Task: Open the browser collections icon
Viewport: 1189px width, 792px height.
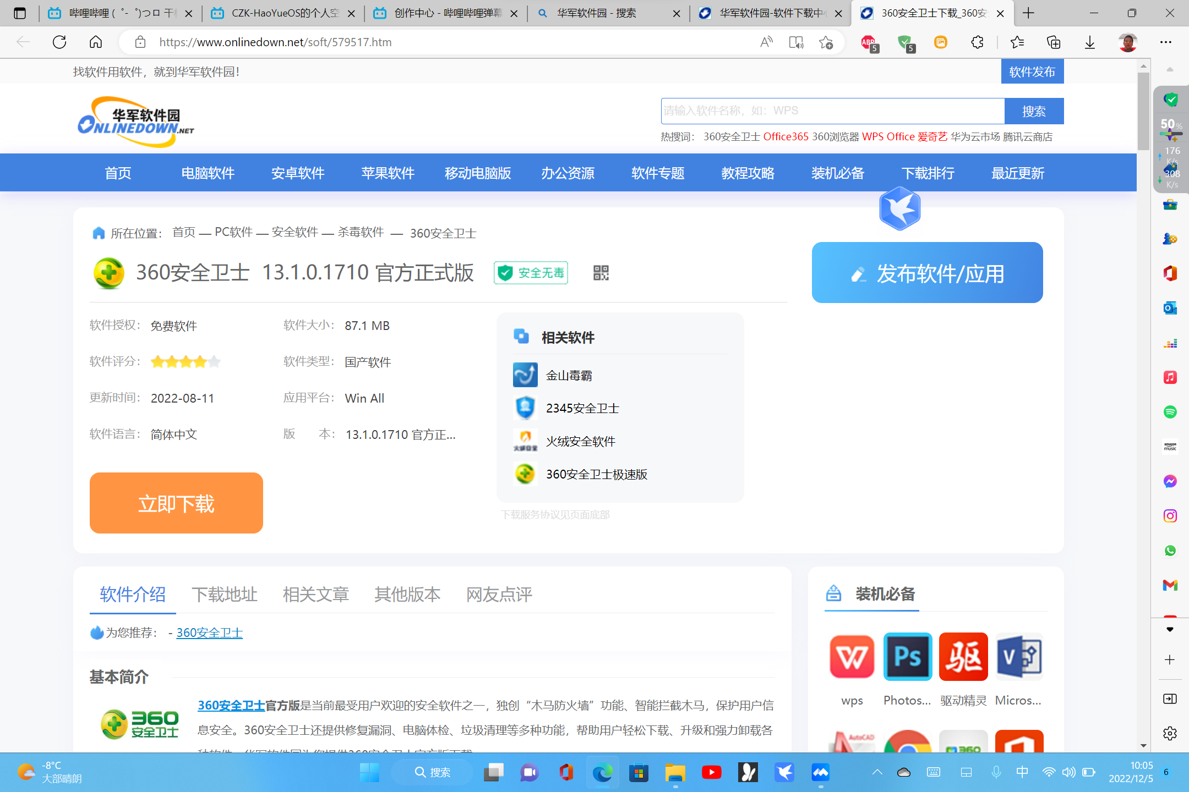Action: pyautogui.click(x=1054, y=42)
